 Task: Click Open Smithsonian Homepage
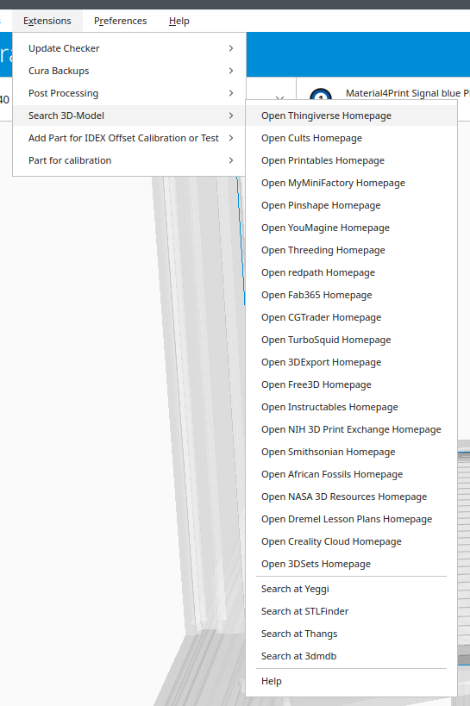352,452
